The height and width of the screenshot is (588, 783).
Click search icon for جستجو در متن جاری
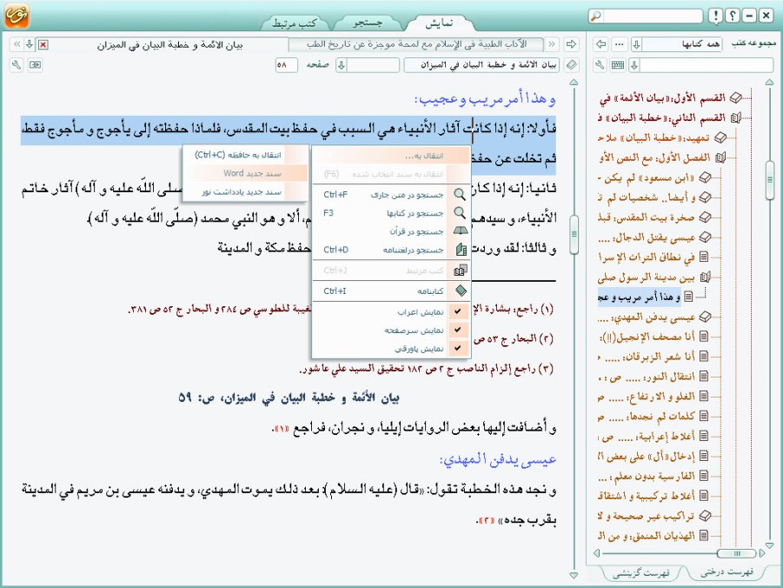point(460,195)
